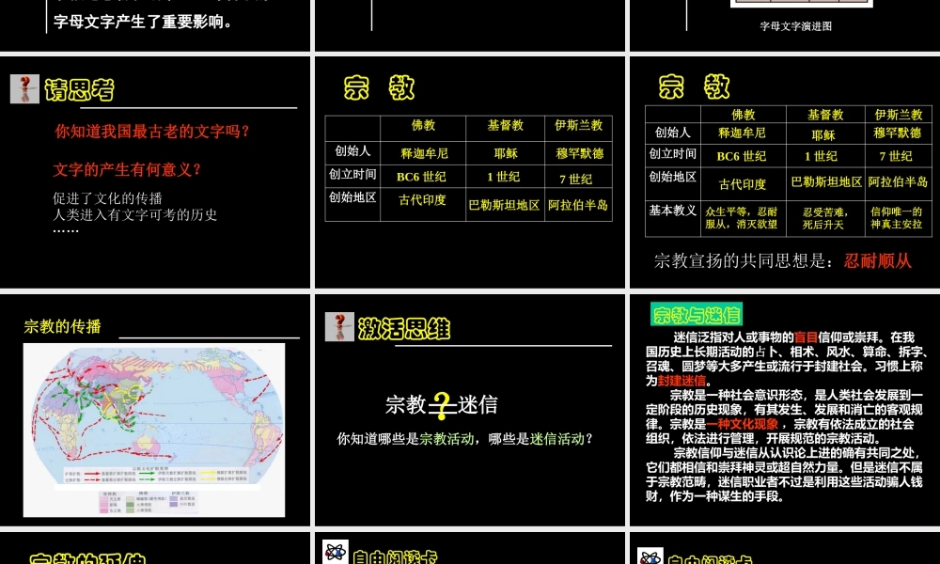The image size is (940, 564).
Task: Click the question-mark icon beside 激活思维
Action: click(x=339, y=327)
